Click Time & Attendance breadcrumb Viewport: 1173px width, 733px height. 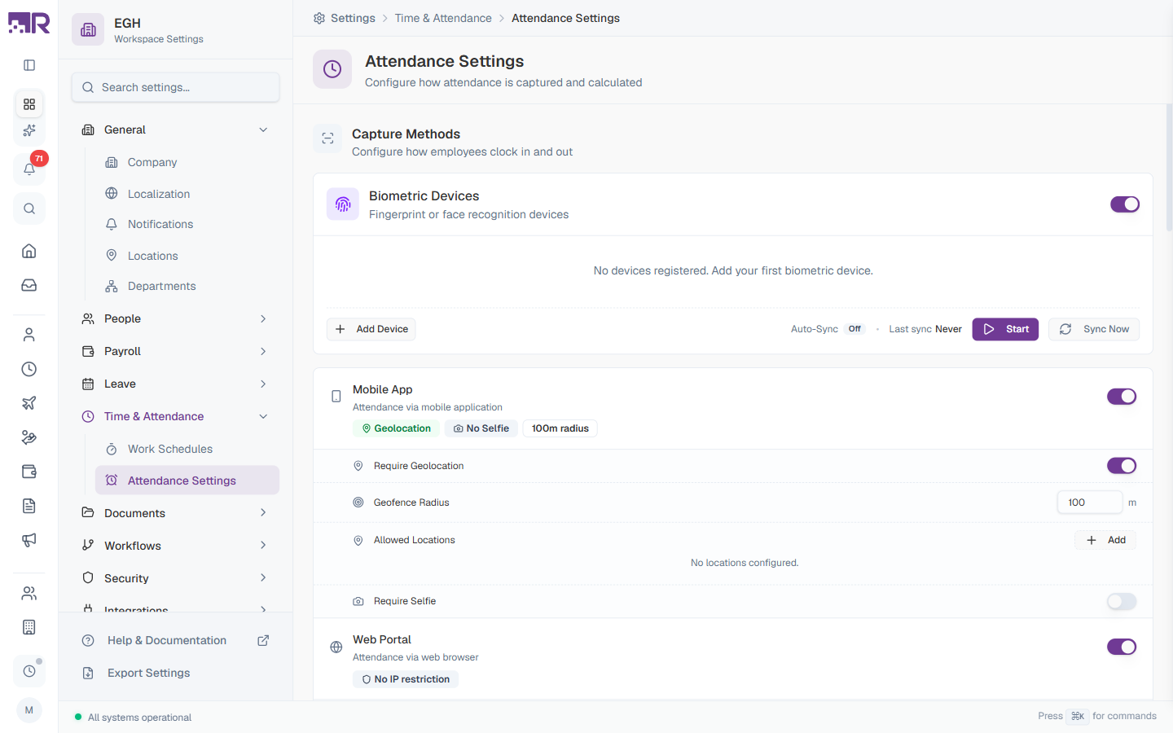click(443, 18)
